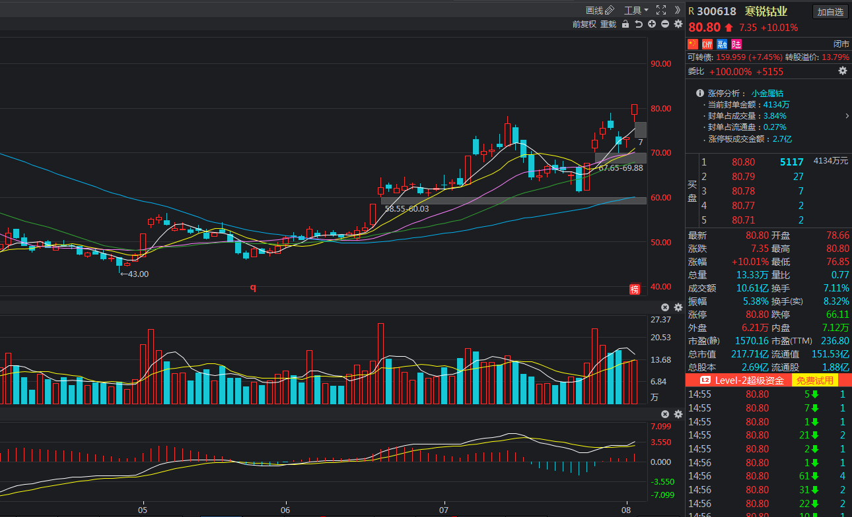Image resolution: width=852 pixels, height=517 pixels.
Task: Click the 67.65-69.88 gap zone label
Action: [620, 168]
